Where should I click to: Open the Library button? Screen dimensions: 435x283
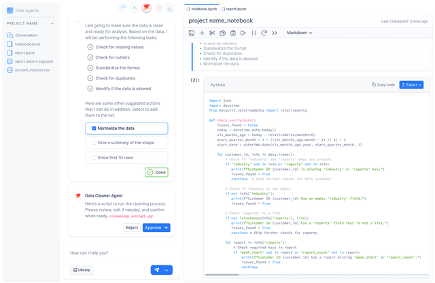[x=82, y=270]
